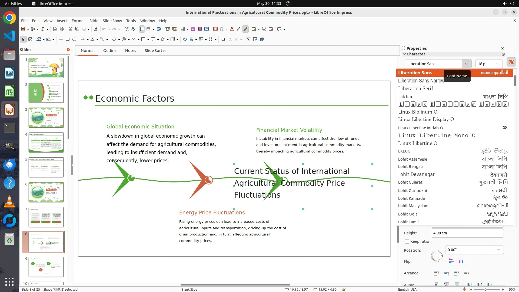Viewport: 519px width, 292px height.
Task: Switch to the Slide Sorter tab
Action: [155, 51]
